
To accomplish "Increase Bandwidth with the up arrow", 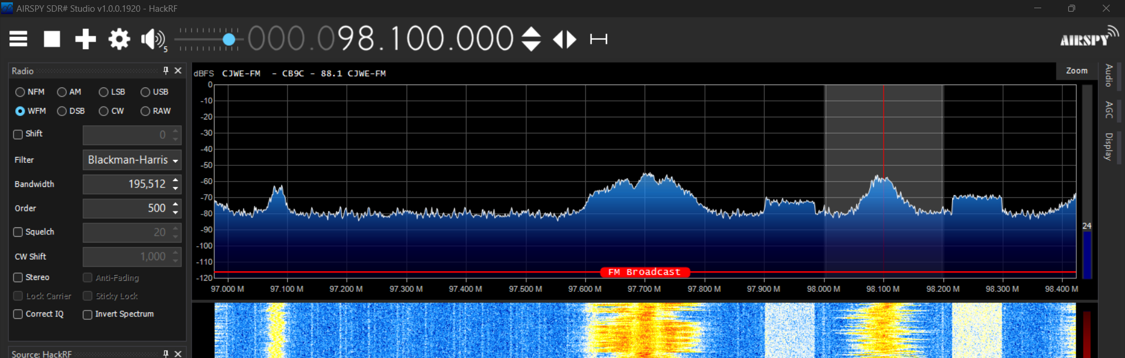I will pyautogui.click(x=175, y=180).
